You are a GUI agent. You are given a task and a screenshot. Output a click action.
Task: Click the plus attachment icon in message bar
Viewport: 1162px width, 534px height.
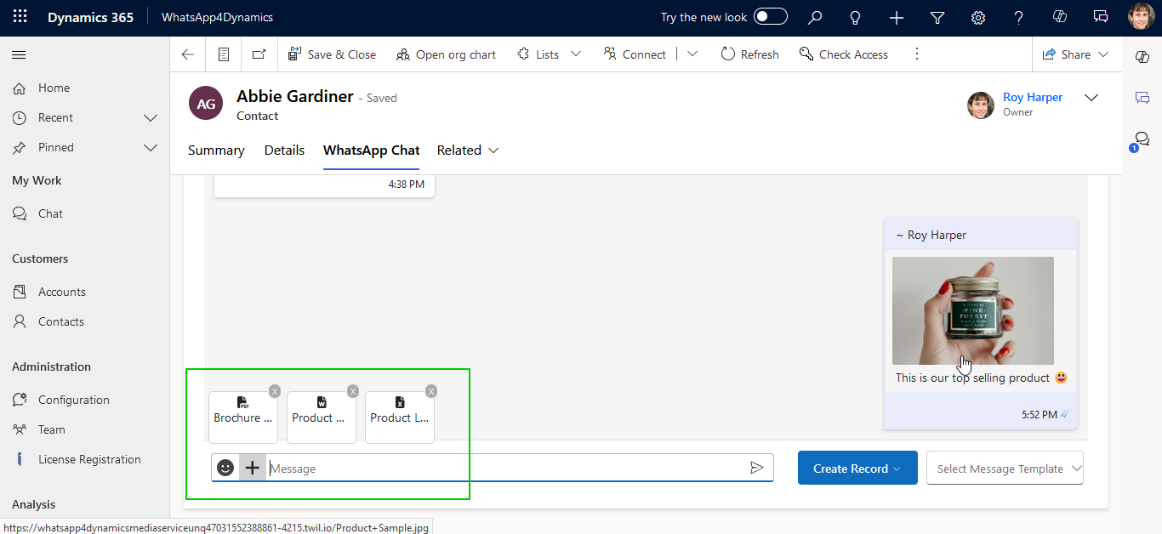(253, 468)
